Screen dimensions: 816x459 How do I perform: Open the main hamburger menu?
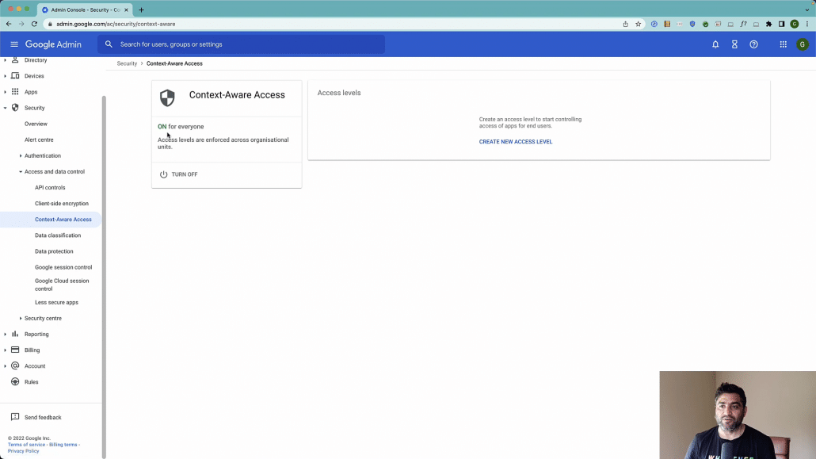14,44
